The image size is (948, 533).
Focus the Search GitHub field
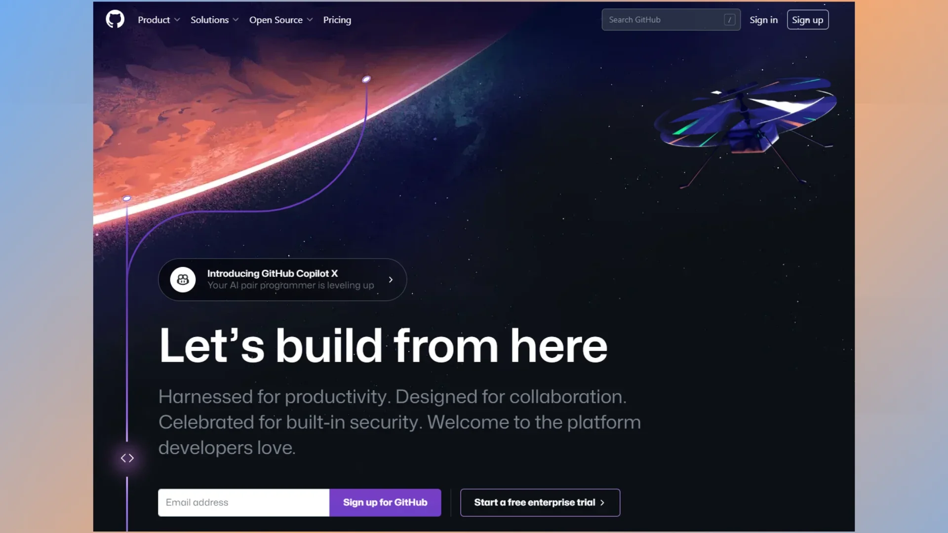pyautogui.click(x=671, y=20)
